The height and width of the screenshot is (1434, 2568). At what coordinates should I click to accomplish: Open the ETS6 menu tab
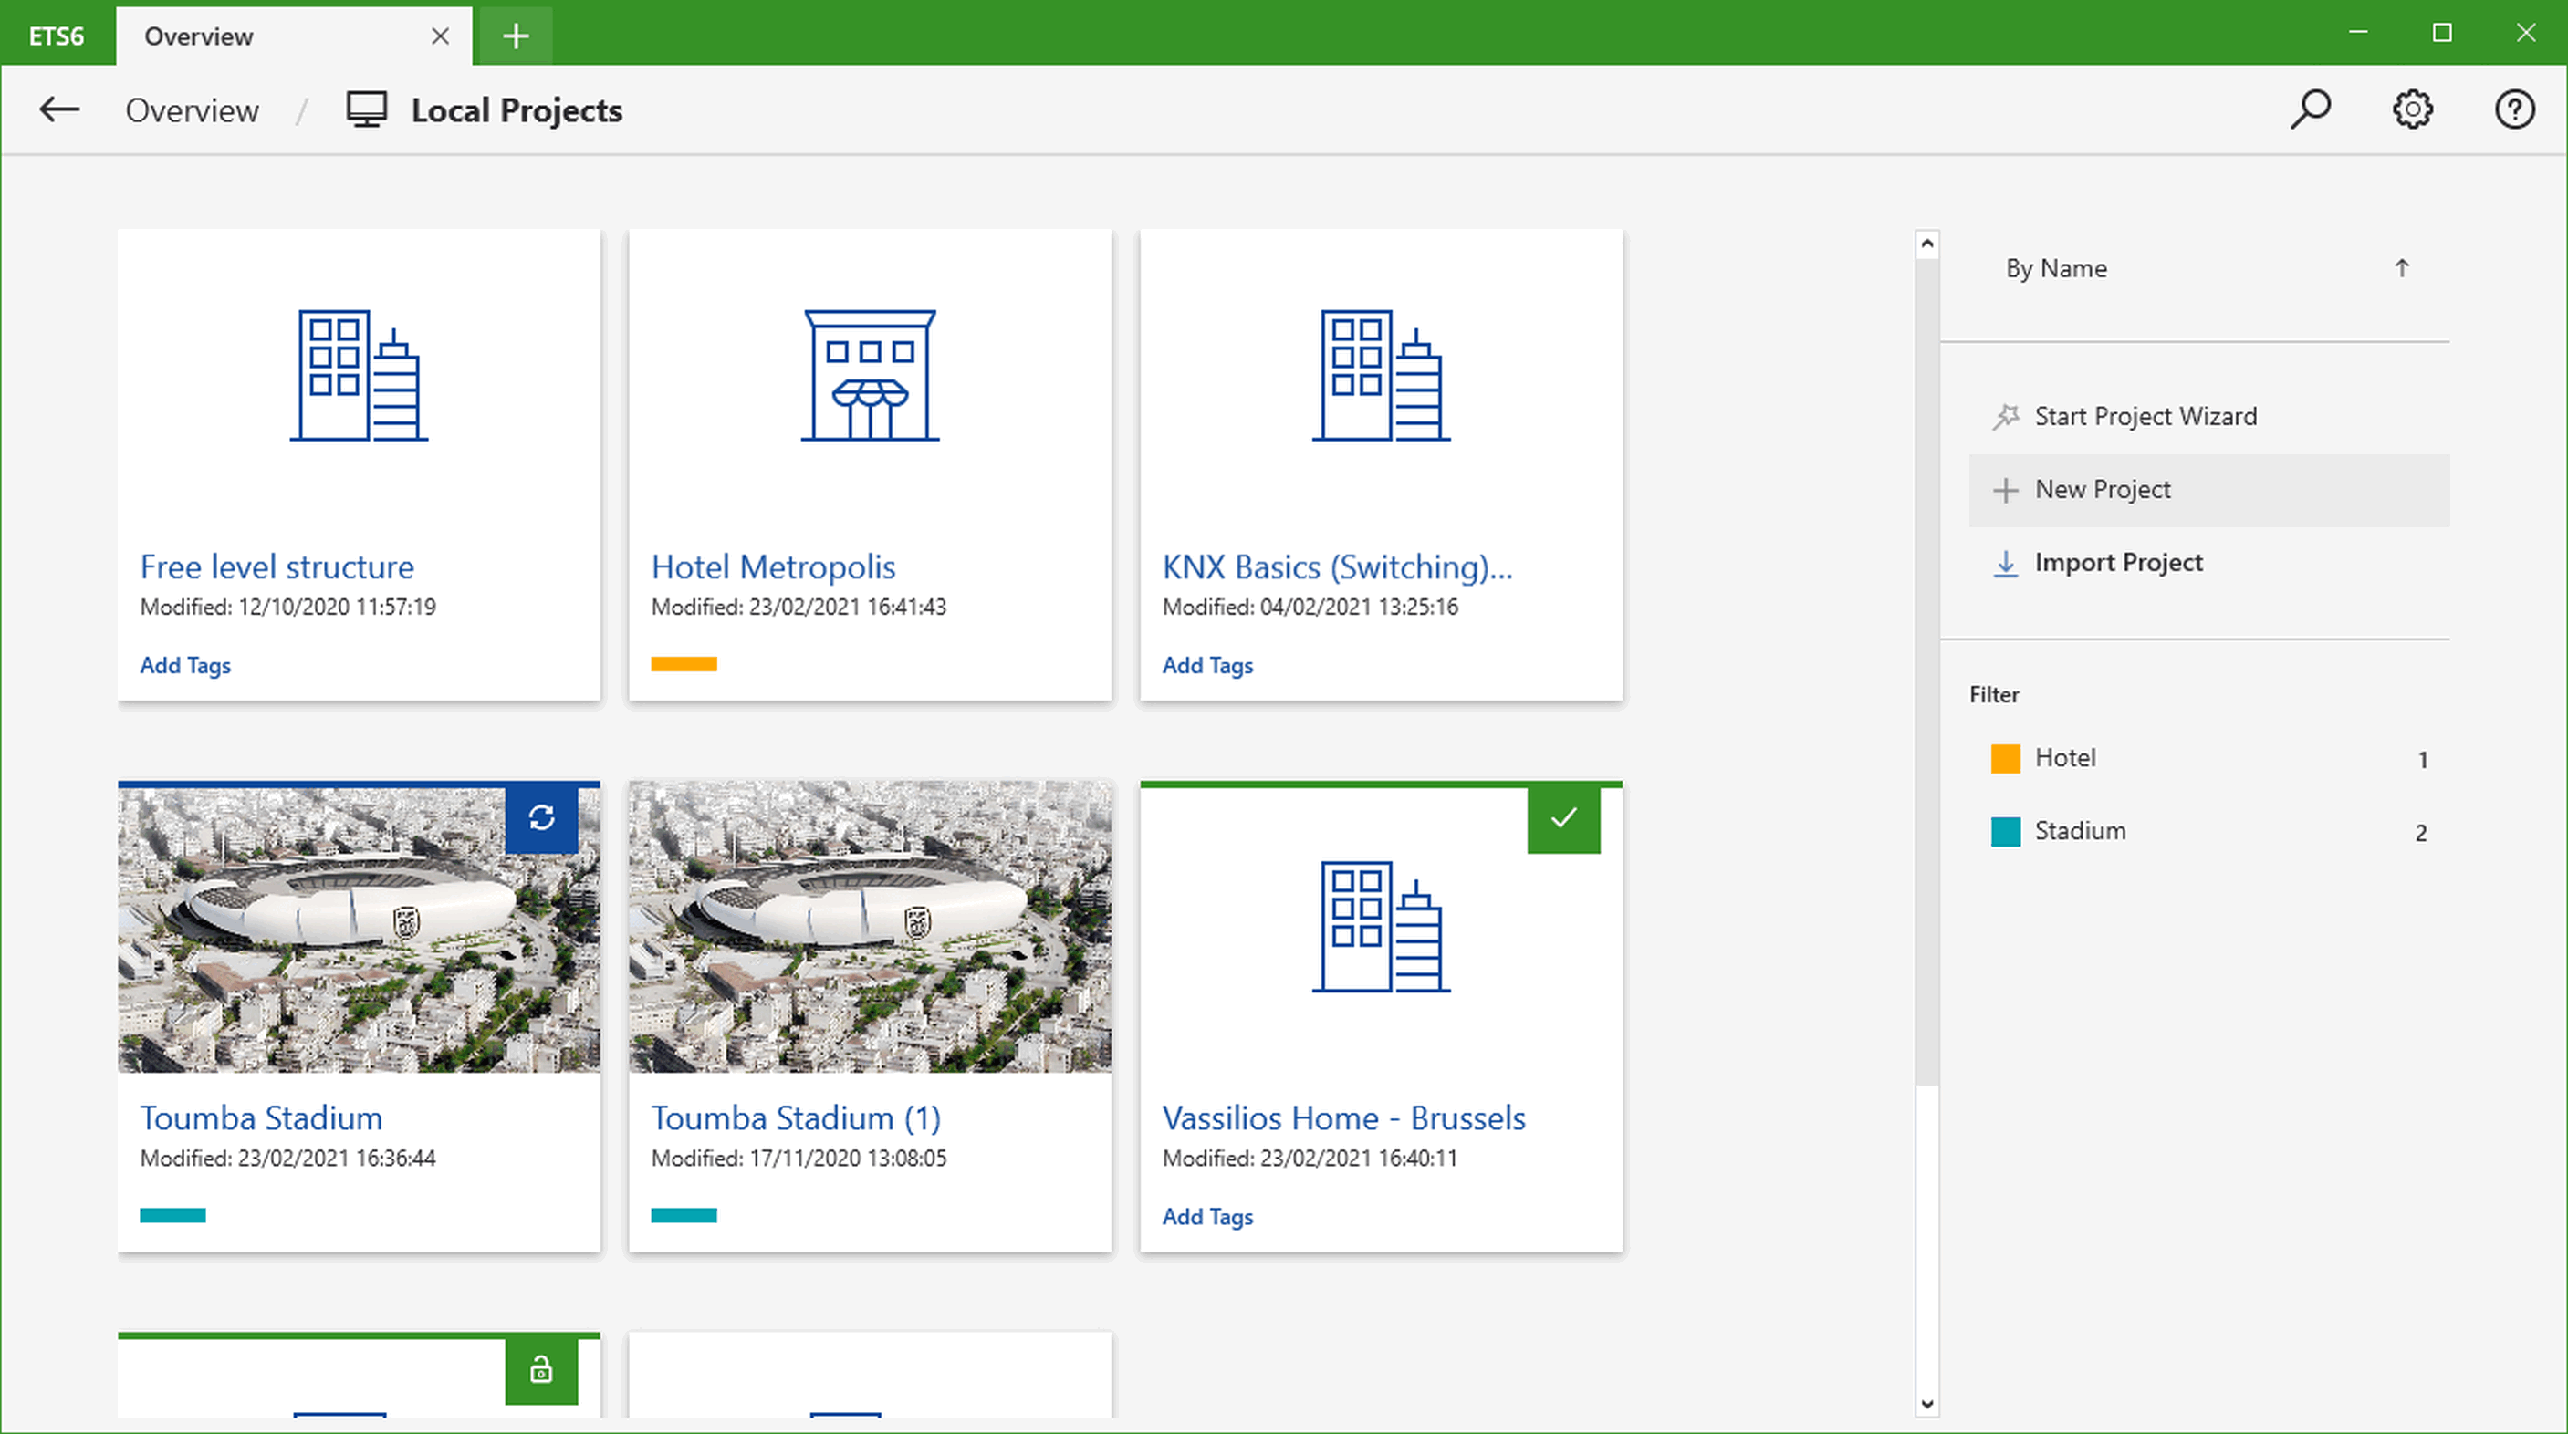(57, 36)
